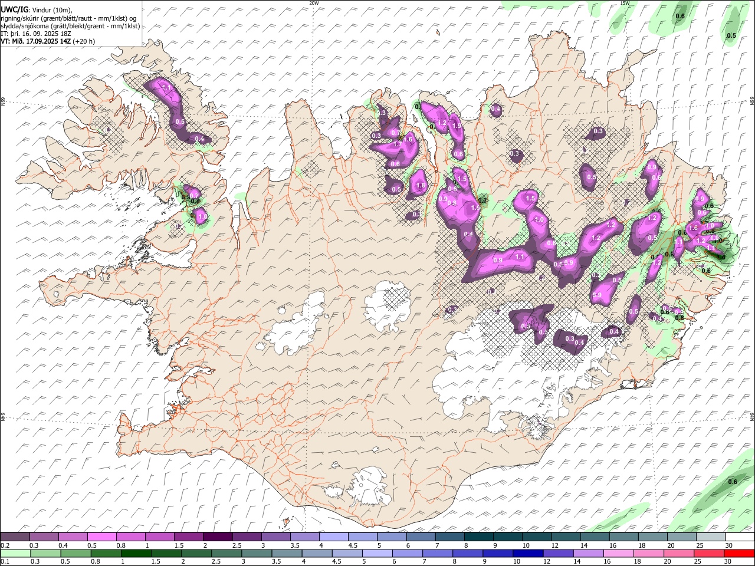
Task: Click the 10 swatch in top legend row
Action: point(537,537)
